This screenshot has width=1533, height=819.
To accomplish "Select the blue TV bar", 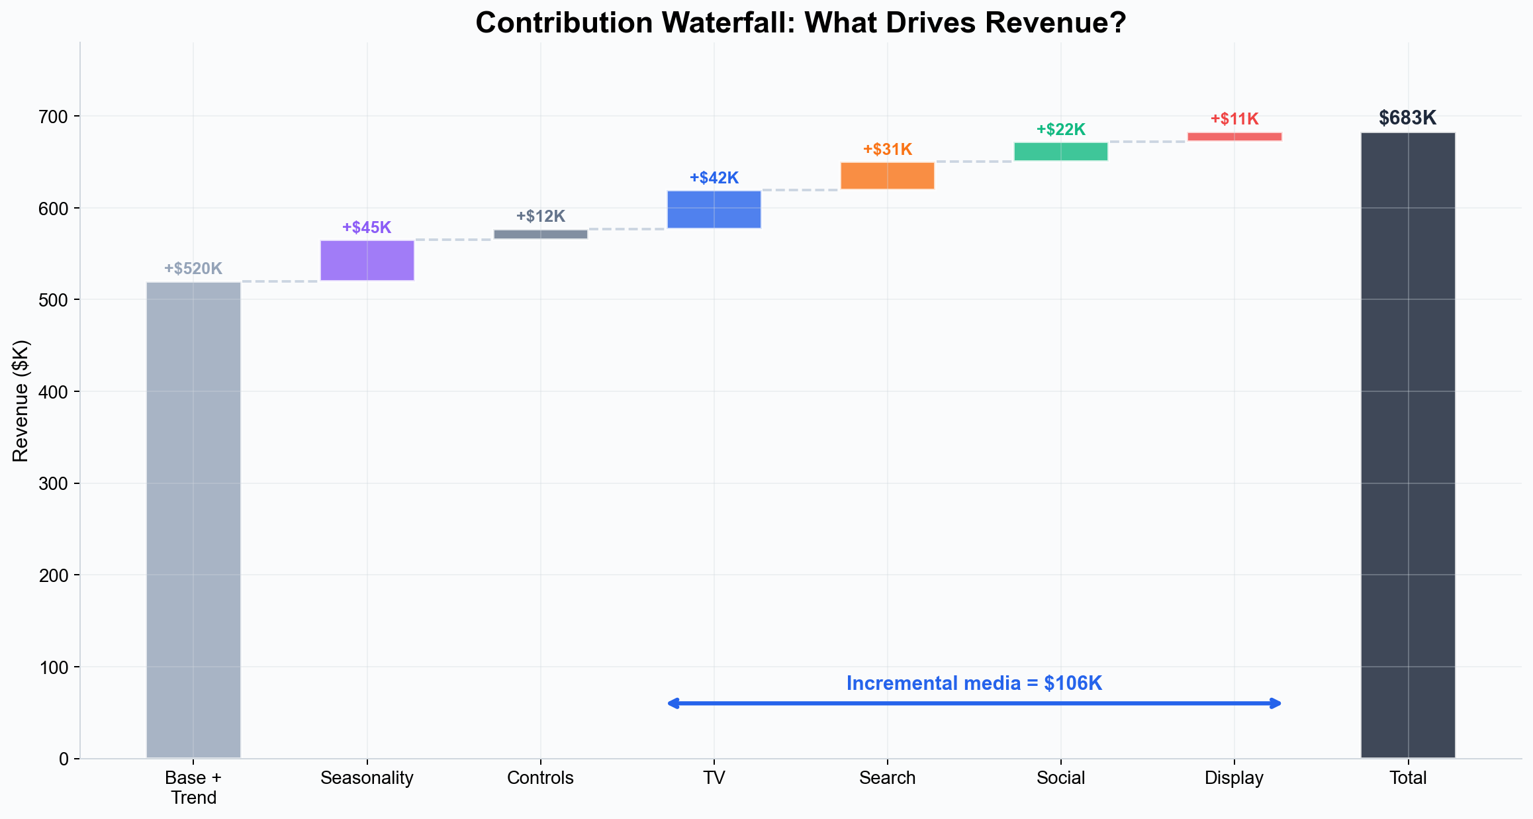I will [714, 209].
